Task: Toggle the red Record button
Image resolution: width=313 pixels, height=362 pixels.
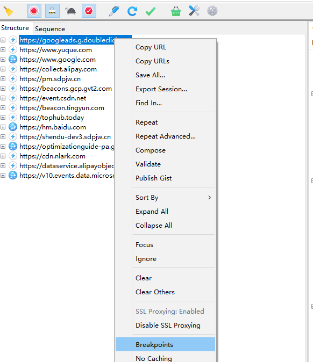Action: (x=34, y=11)
